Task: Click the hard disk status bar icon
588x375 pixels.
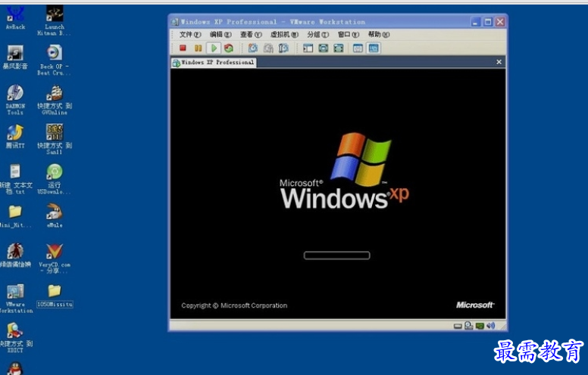Action: [458, 326]
